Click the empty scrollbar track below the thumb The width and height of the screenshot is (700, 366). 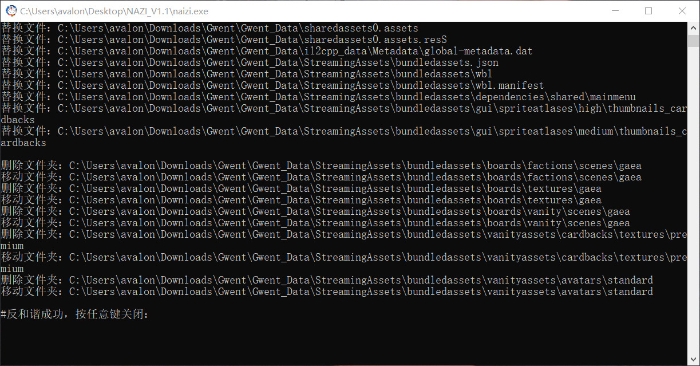coord(693,200)
